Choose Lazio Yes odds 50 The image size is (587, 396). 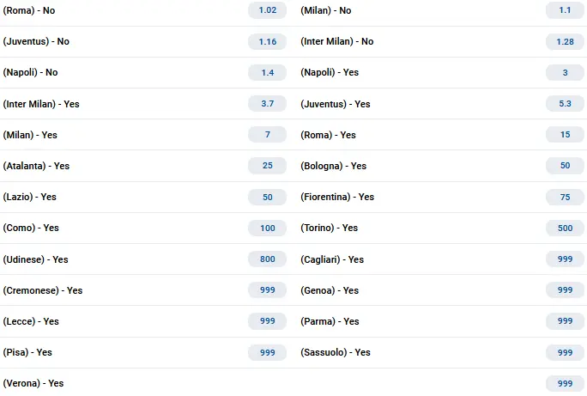click(267, 197)
